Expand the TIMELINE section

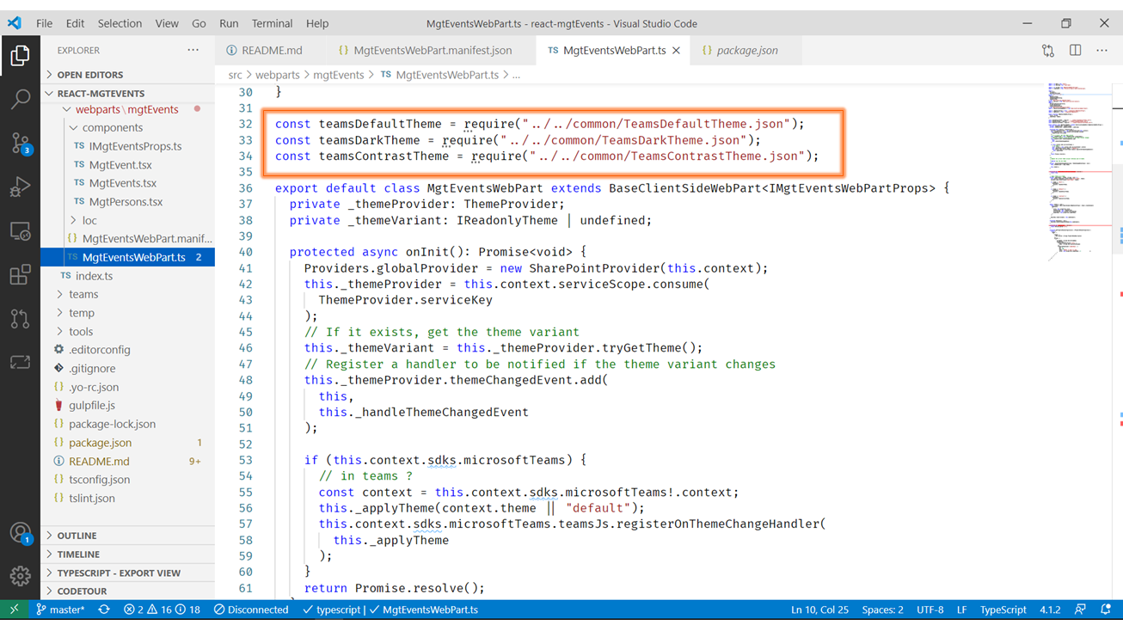pos(77,554)
